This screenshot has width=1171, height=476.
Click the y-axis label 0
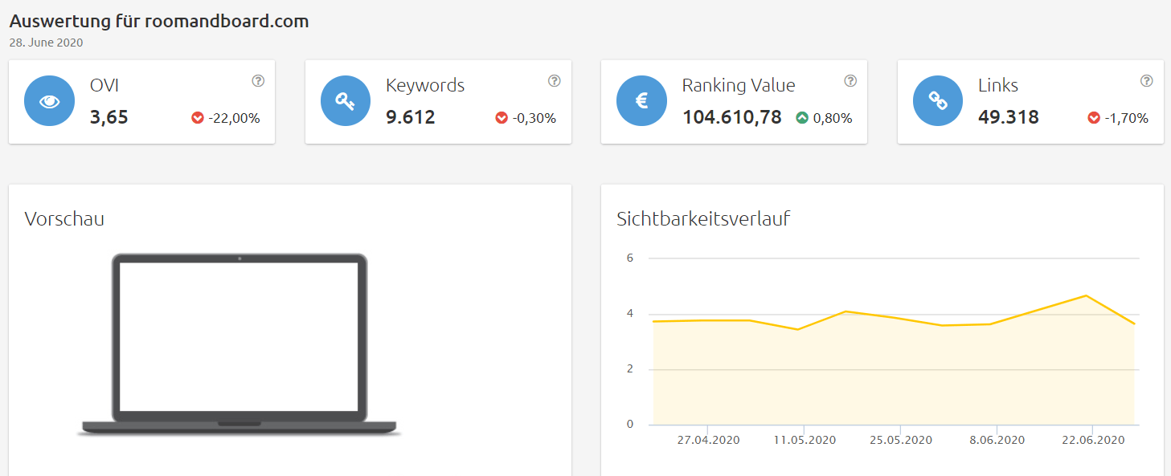tap(630, 424)
